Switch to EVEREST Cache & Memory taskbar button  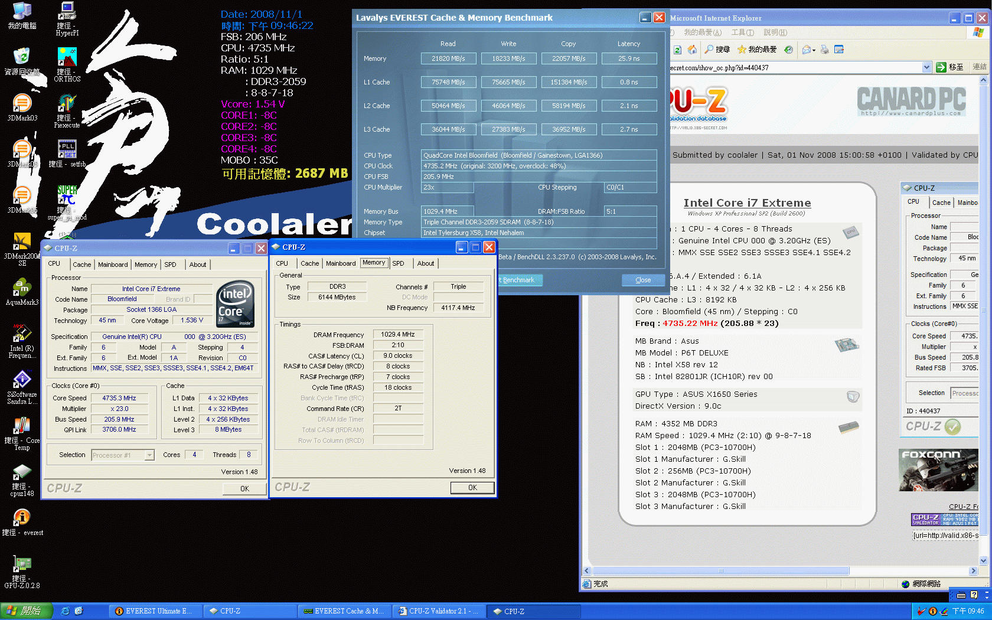(x=344, y=611)
